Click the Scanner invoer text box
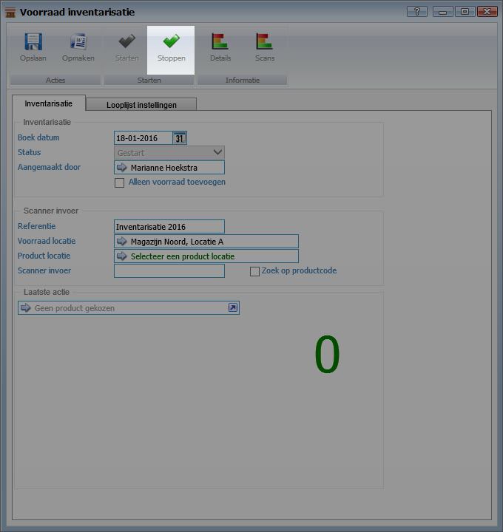The height and width of the screenshot is (532, 503). pos(169,271)
